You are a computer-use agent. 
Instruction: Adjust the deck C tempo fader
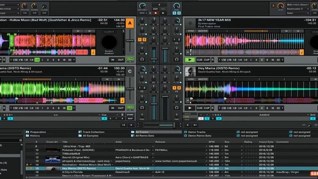pyautogui.click(x=130, y=89)
